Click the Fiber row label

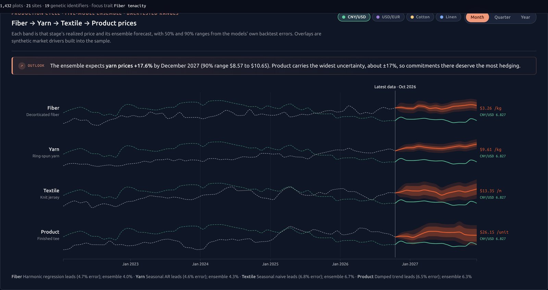pos(53,108)
